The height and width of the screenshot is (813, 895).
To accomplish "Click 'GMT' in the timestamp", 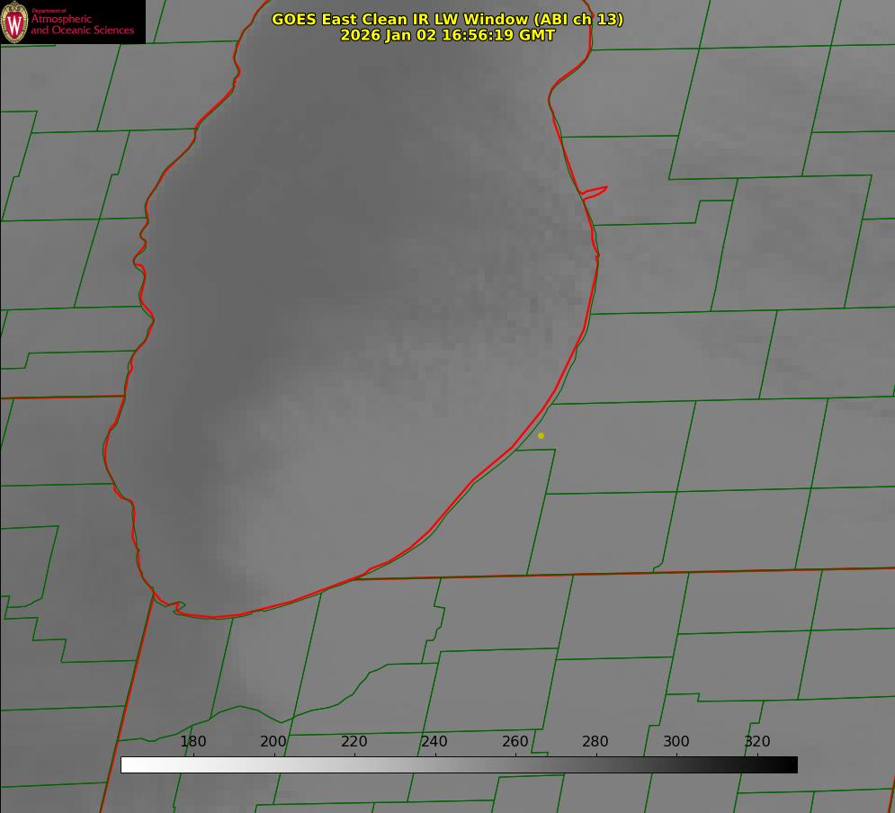I will 537,35.
